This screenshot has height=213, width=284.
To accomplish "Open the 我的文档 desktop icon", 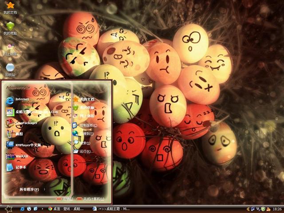I will [10, 8].
